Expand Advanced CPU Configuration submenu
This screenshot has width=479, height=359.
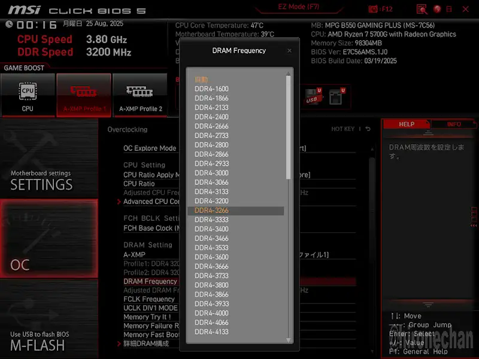[x=151, y=202]
